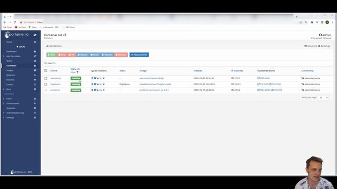
Task: Open the Columns chooser for the table
Action: (311, 46)
